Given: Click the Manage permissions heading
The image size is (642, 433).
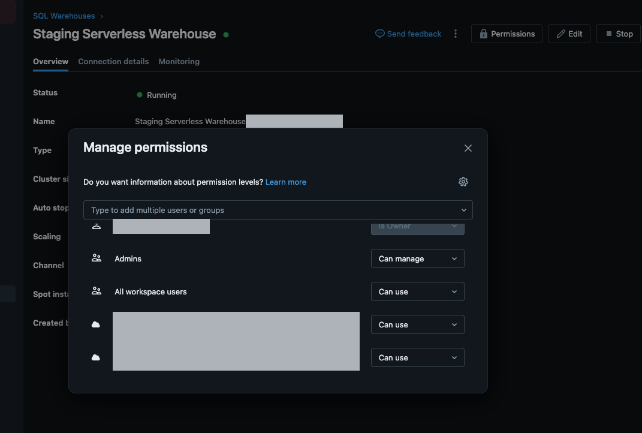Looking at the screenshot, I should pyautogui.click(x=145, y=148).
